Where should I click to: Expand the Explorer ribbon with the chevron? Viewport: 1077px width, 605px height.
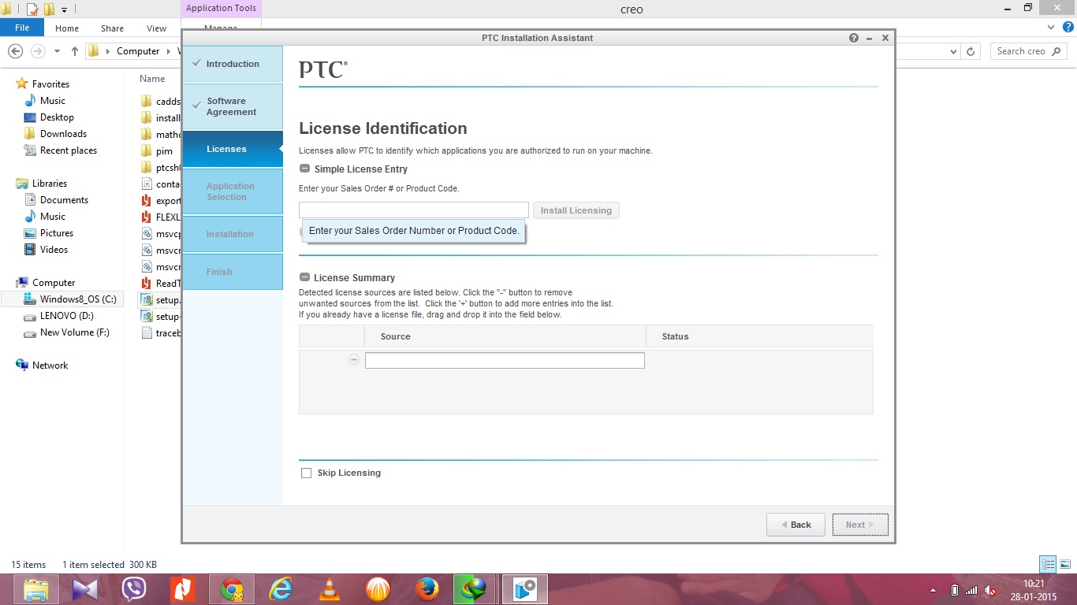1050,28
